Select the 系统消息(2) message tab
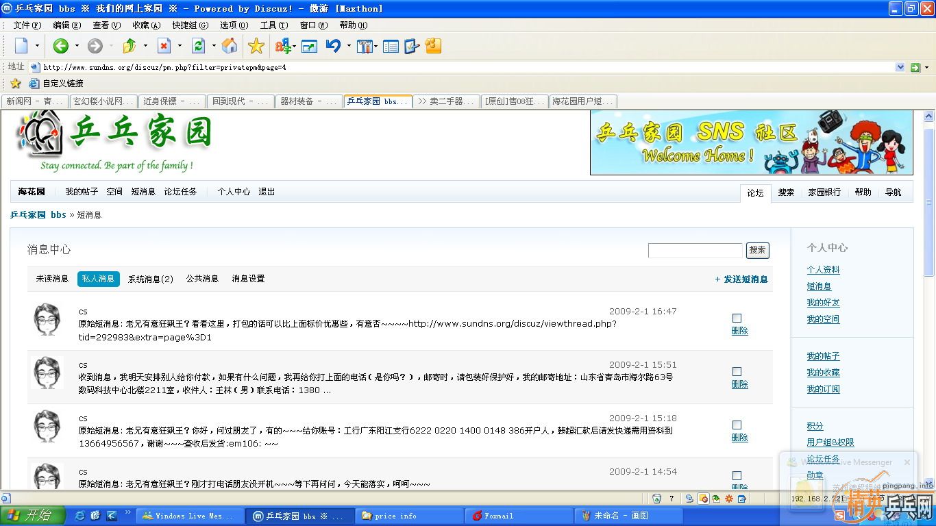Viewport: 936px width, 526px height. (x=151, y=279)
